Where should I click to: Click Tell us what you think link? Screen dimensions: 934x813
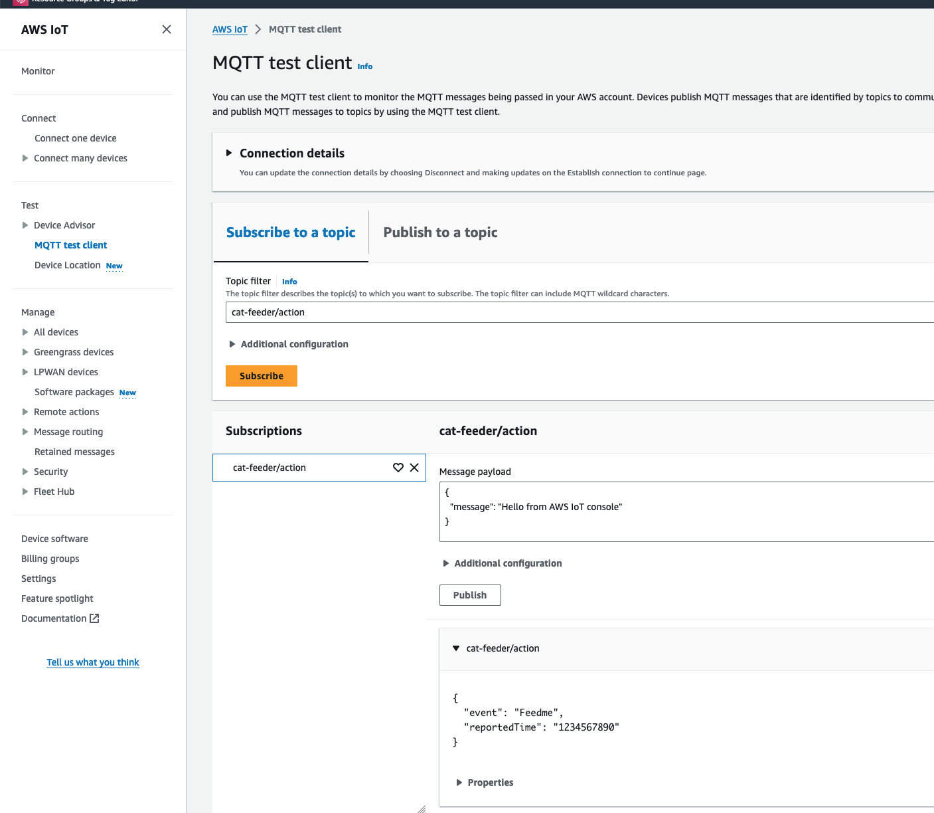pyautogui.click(x=93, y=662)
